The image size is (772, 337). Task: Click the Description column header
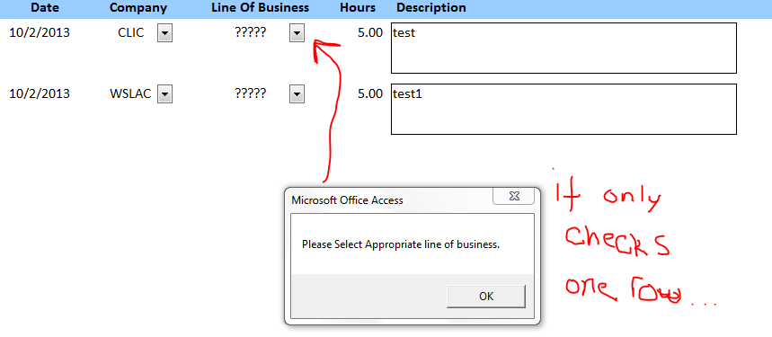pyautogui.click(x=431, y=8)
